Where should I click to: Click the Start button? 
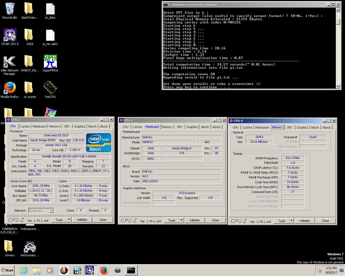[x=7, y=270]
